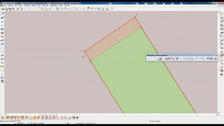Click the scale value in status bar

(x=67, y=123)
